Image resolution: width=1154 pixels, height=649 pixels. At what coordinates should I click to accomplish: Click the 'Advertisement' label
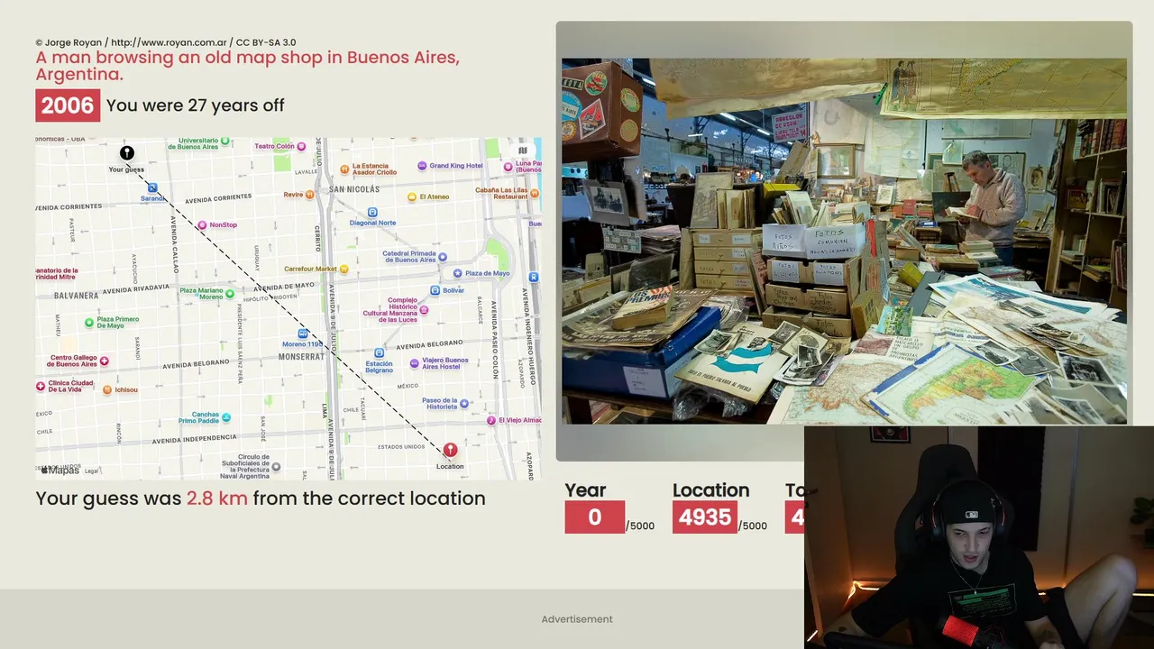pyautogui.click(x=577, y=619)
